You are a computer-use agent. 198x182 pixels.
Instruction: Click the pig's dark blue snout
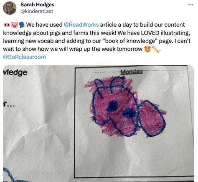(x=129, y=113)
